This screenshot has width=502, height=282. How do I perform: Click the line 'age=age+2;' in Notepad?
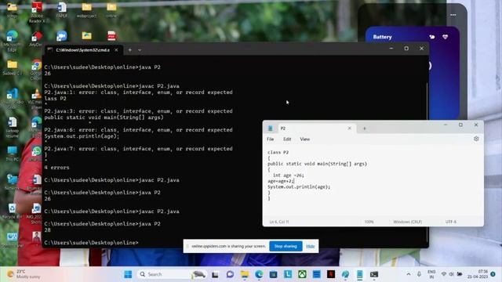(281, 181)
